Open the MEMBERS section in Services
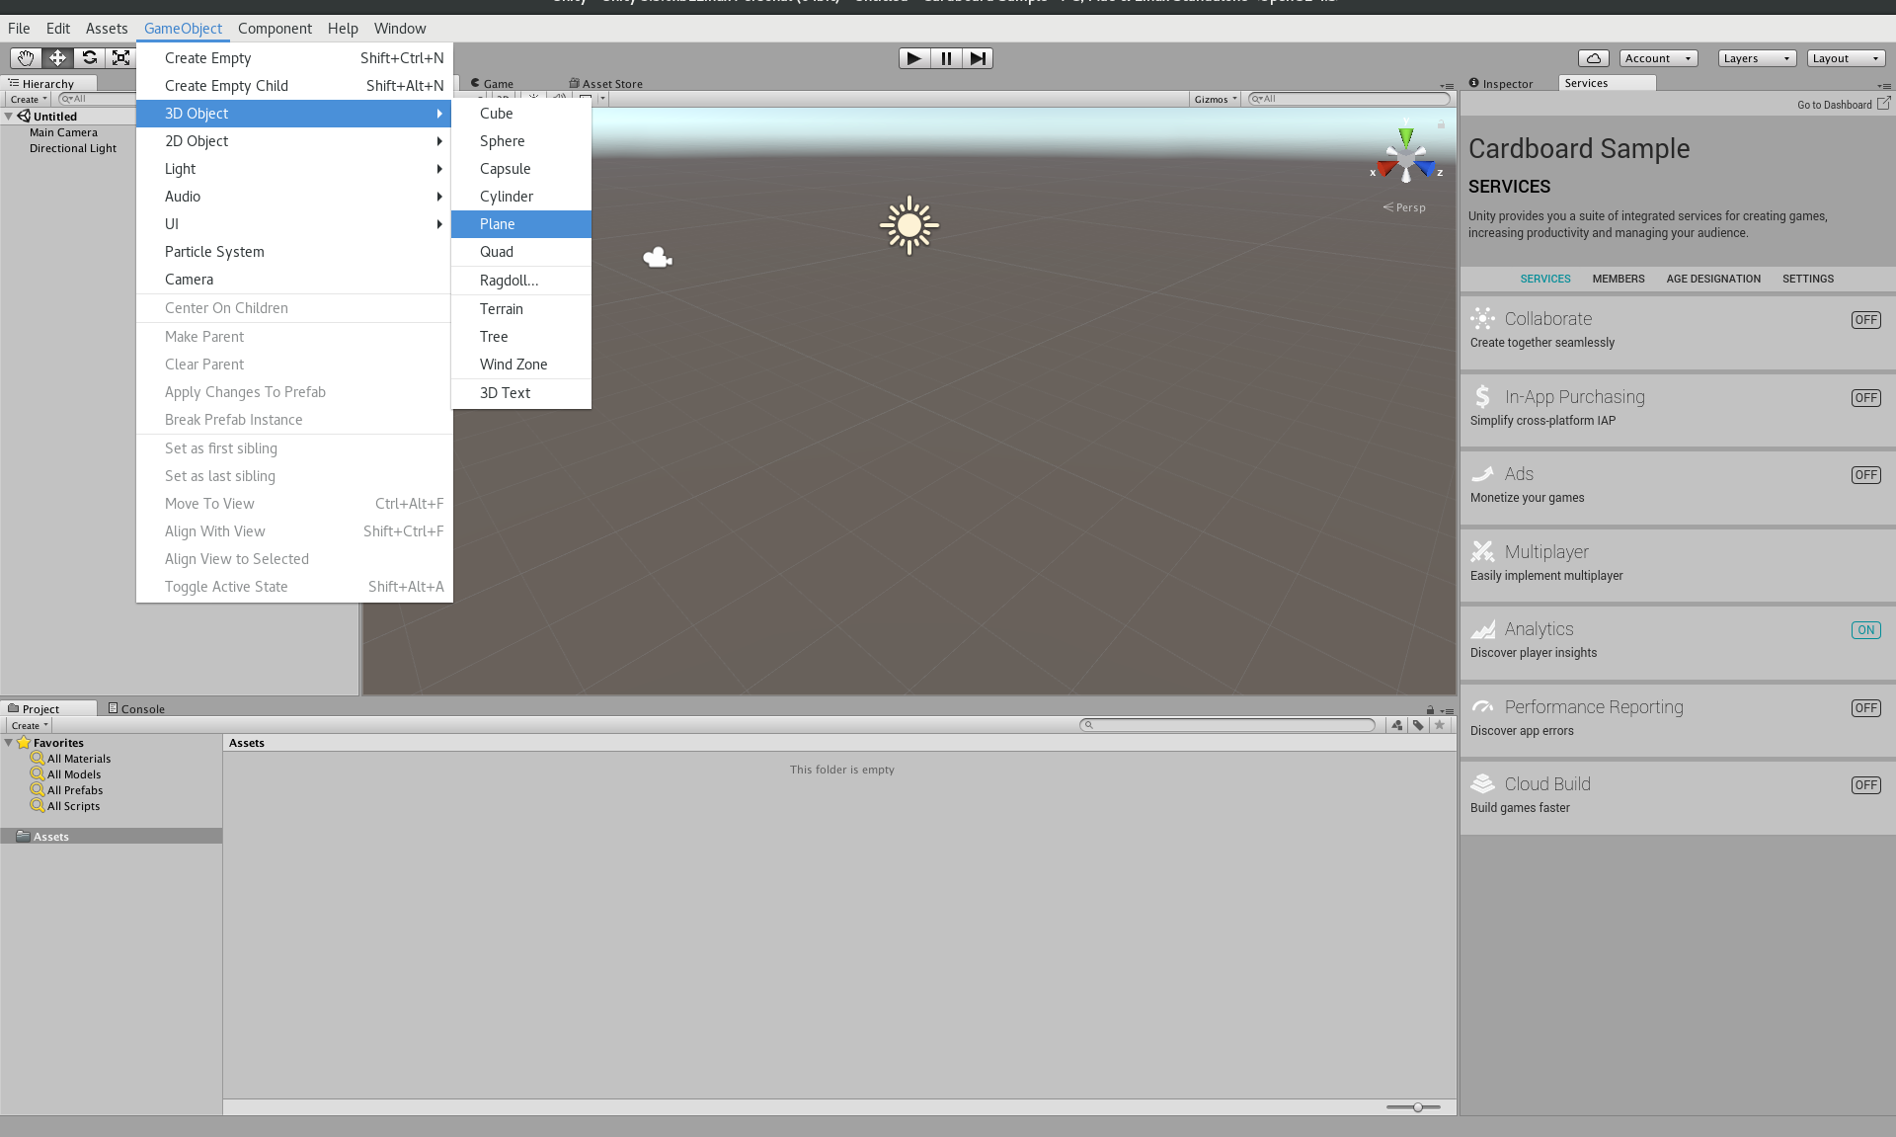This screenshot has width=1896, height=1137. click(x=1618, y=279)
